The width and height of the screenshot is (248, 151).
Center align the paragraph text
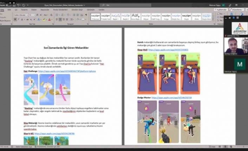[60, 19]
